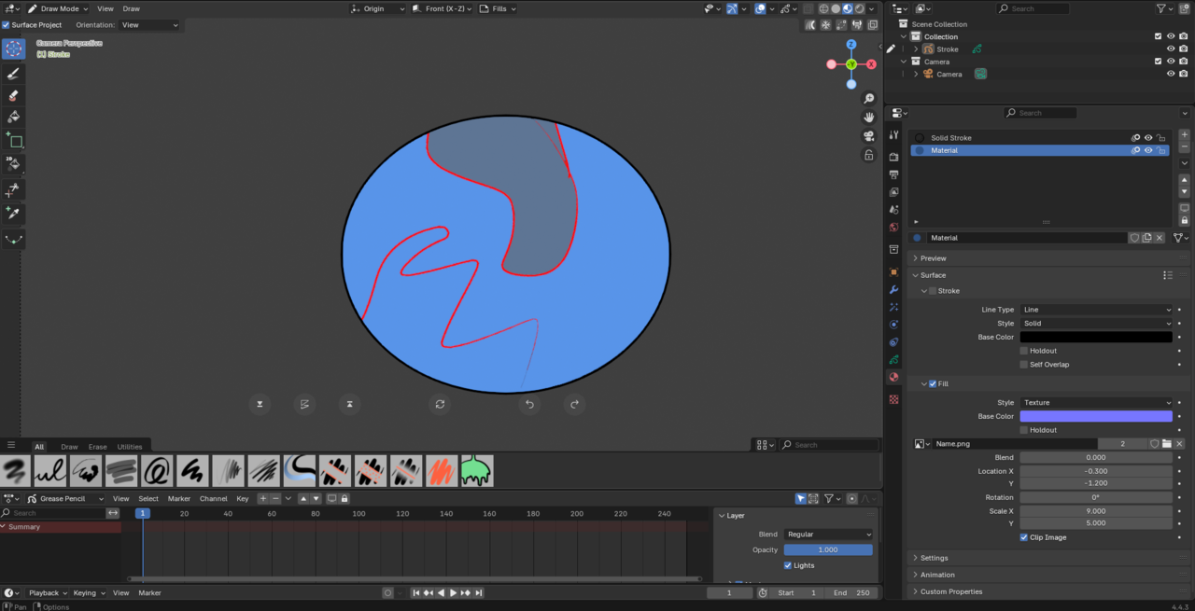This screenshot has height=611, width=1195.
Task: Select the Erase tool in toolbar
Action: tap(13, 95)
